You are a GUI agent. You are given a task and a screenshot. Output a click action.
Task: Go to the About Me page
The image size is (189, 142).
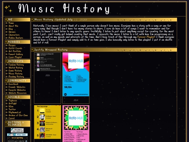coord(13,26)
